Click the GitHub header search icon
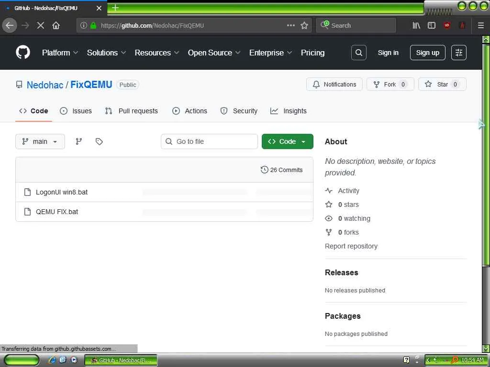The width and height of the screenshot is (490, 367). (359, 53)
